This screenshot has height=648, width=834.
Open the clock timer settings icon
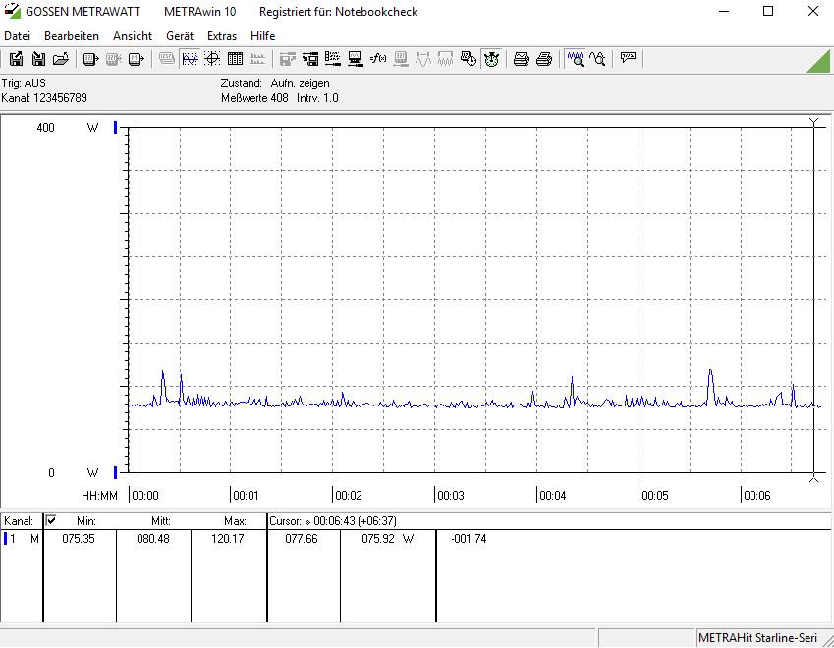(x=468, y=59)
